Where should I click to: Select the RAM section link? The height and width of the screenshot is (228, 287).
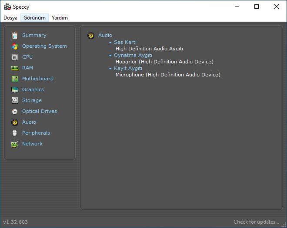27,68
